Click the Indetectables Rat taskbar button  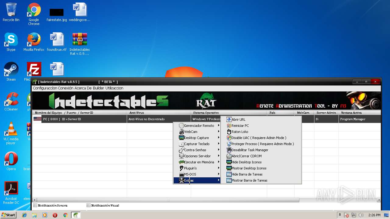click(76, 215)
